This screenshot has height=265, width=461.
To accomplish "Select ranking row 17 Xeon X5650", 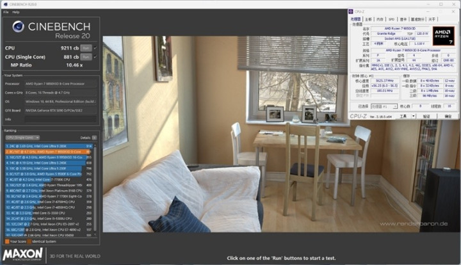I will click(x=49, y=235).
